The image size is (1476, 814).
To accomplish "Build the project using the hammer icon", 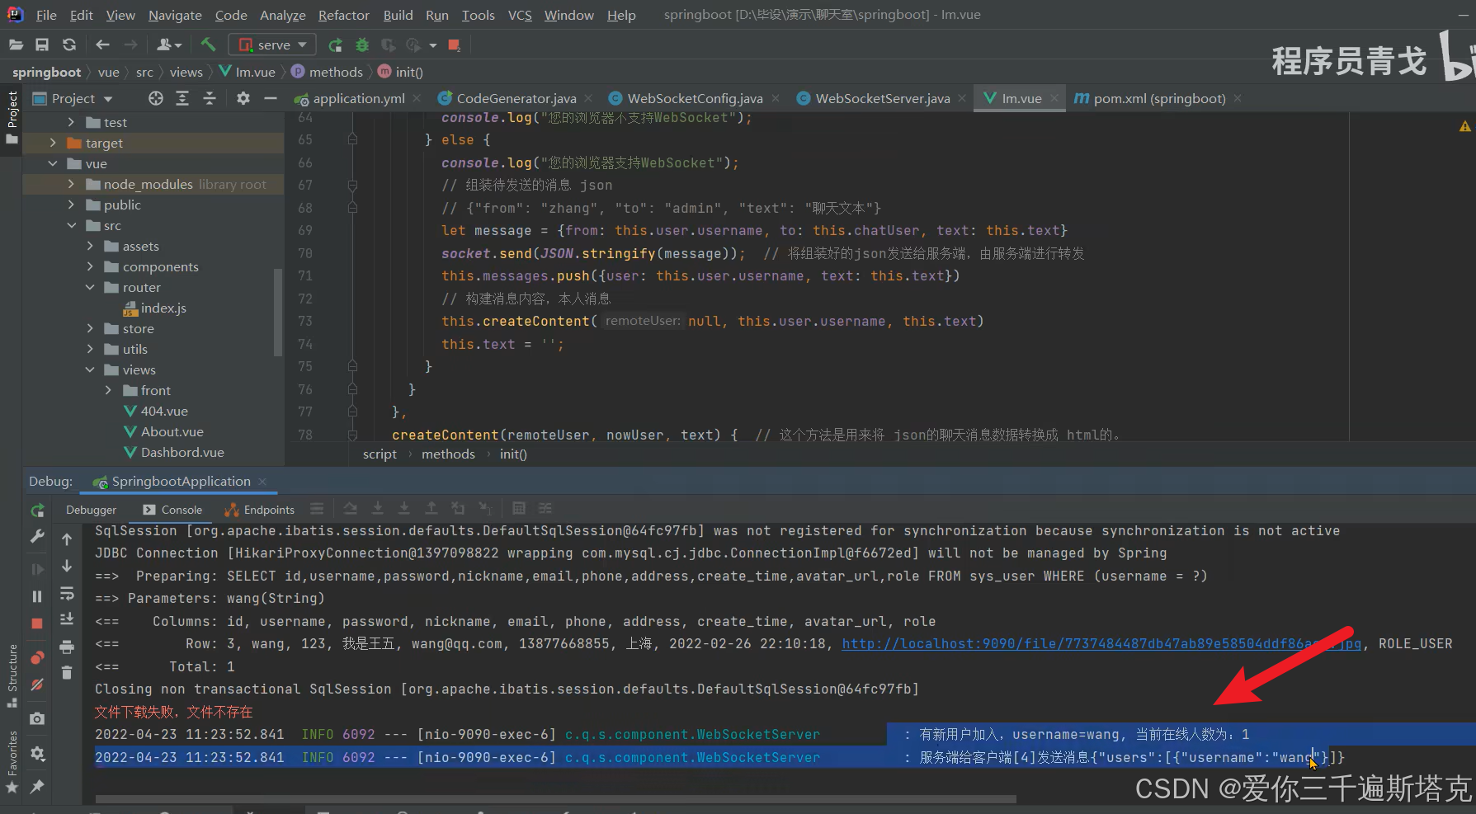I will point(209,45).
